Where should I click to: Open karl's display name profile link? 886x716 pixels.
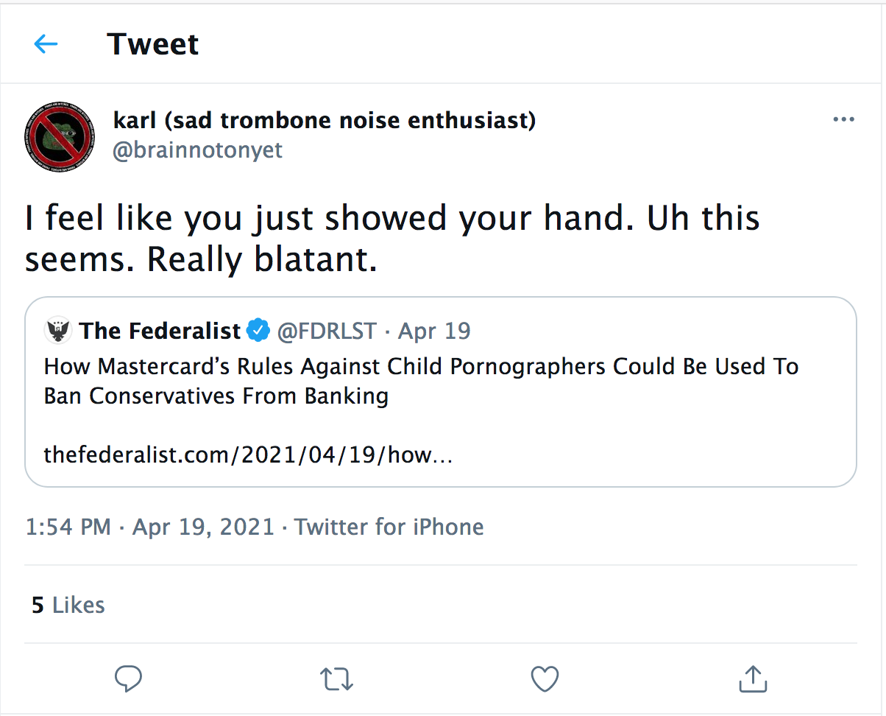click(325, 119)
